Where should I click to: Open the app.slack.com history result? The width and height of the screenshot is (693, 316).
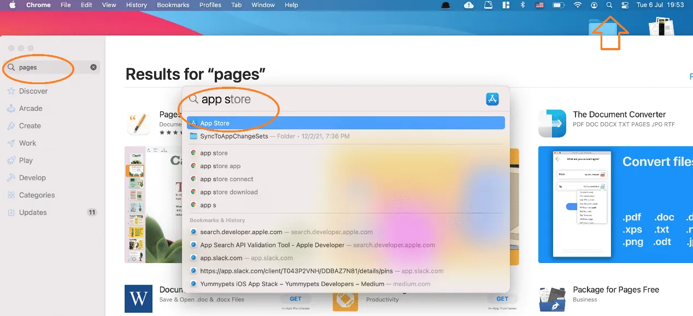(x=346, y=258)
